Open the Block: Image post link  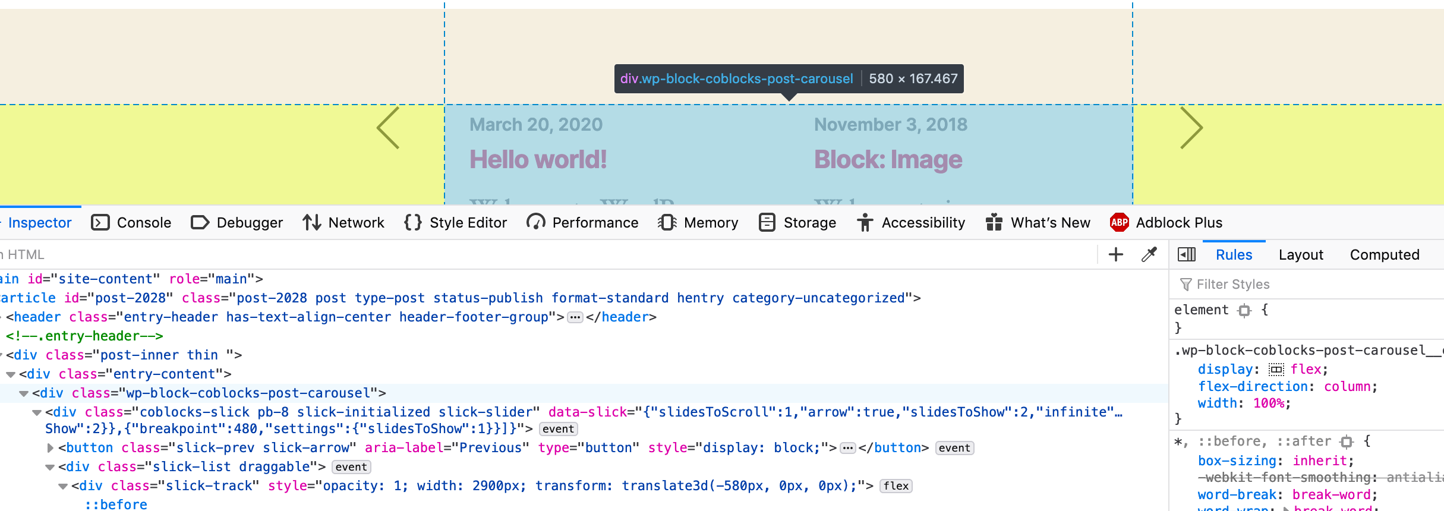click(x=888, y=160)
